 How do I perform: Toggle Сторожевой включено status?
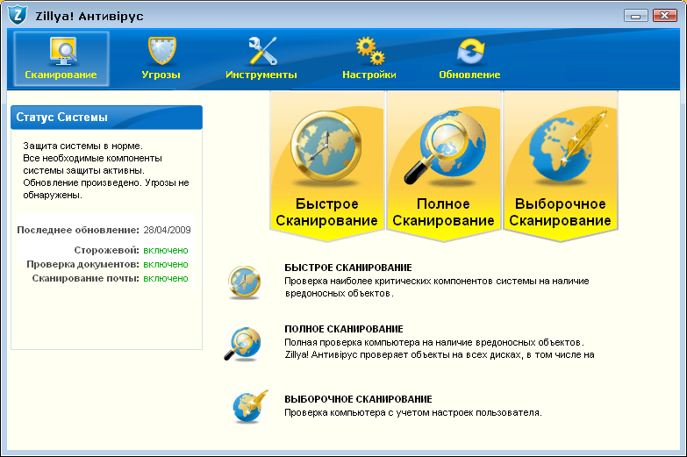166,250
